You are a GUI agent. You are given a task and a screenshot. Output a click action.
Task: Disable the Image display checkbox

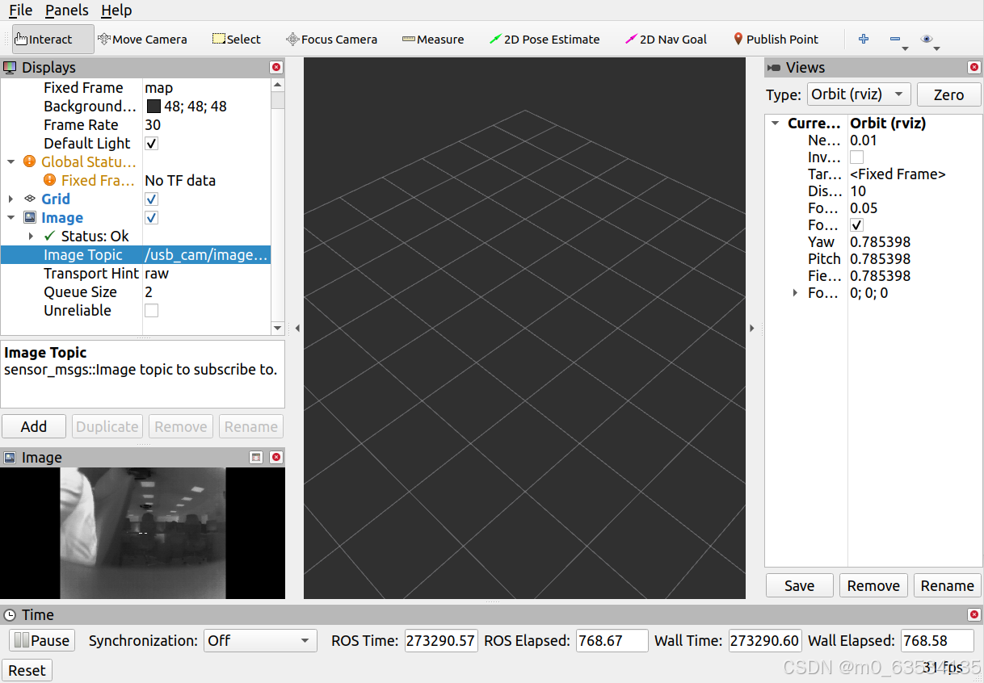click(151, 218)
